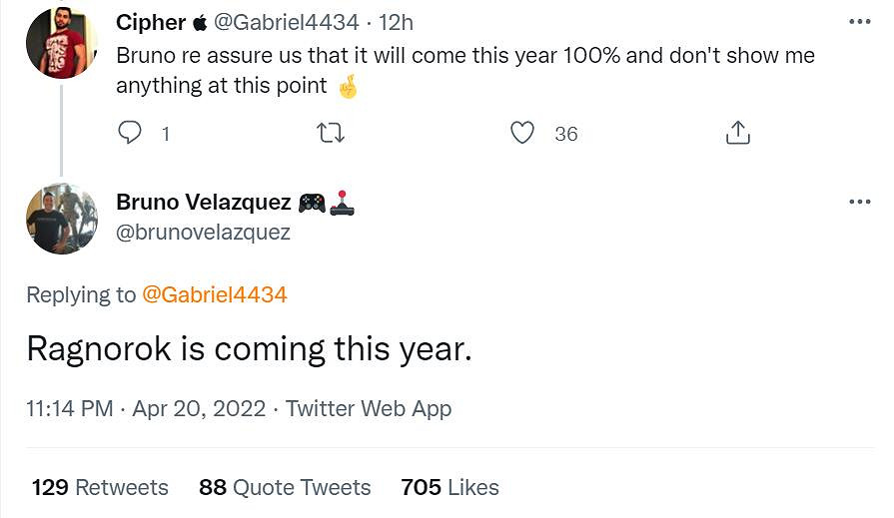This screenshot has width=894, height=518.
Task: Share Cipher's tweet
Action: coord(737,133)
